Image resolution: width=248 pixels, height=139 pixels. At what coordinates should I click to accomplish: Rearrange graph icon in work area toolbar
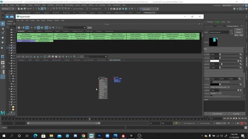[x=45, y=57]
